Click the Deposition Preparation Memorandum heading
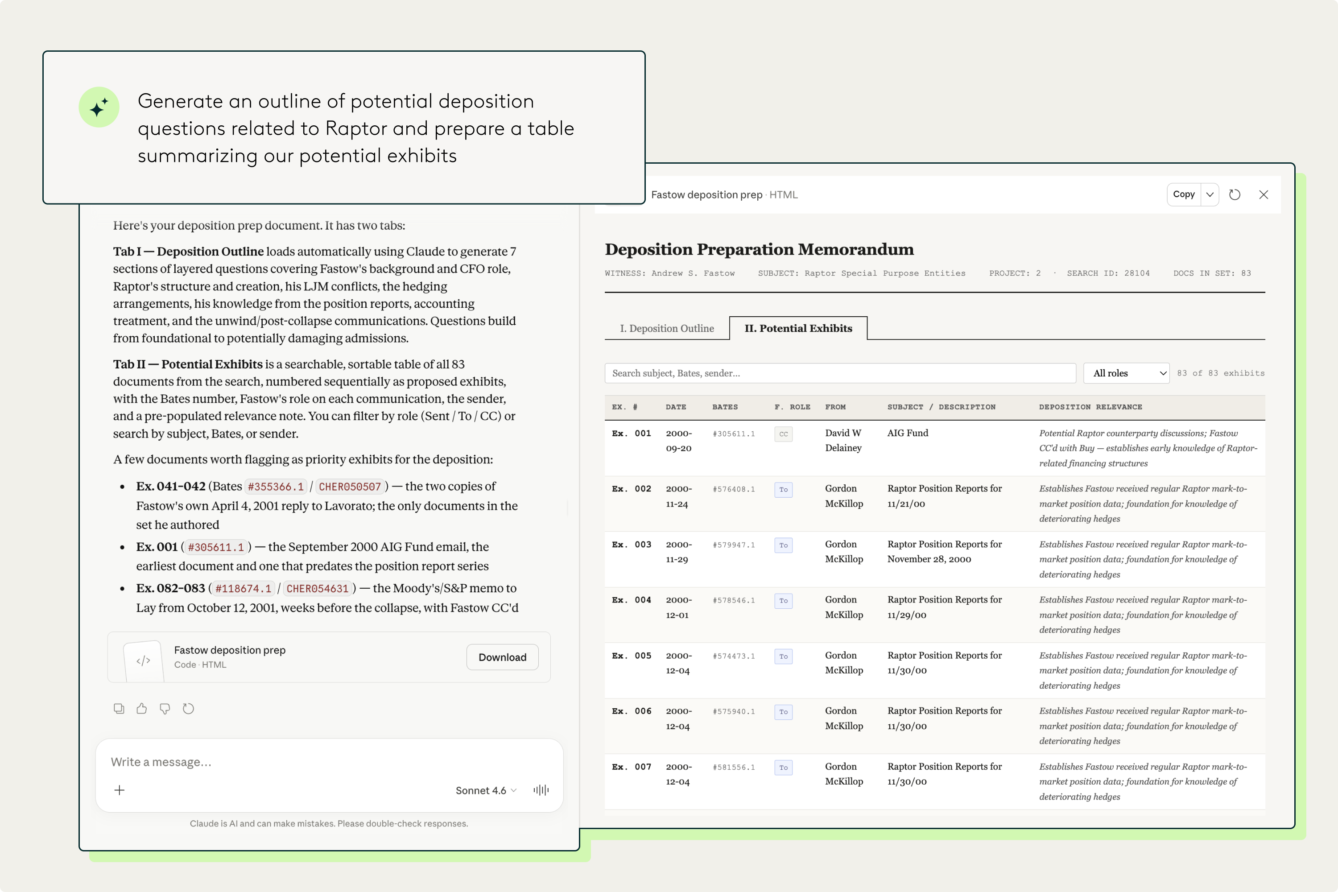The image size is (1338, 892). (x=759, y=249)
